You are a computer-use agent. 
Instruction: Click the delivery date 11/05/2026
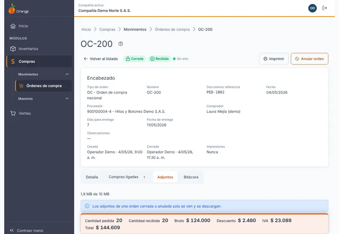pyautogui.click(x=156, y=125)
